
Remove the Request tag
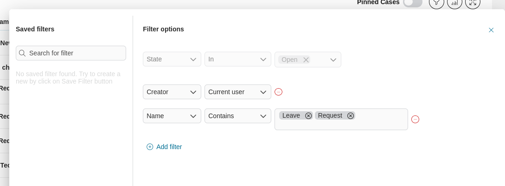click(x=351, y=116)
